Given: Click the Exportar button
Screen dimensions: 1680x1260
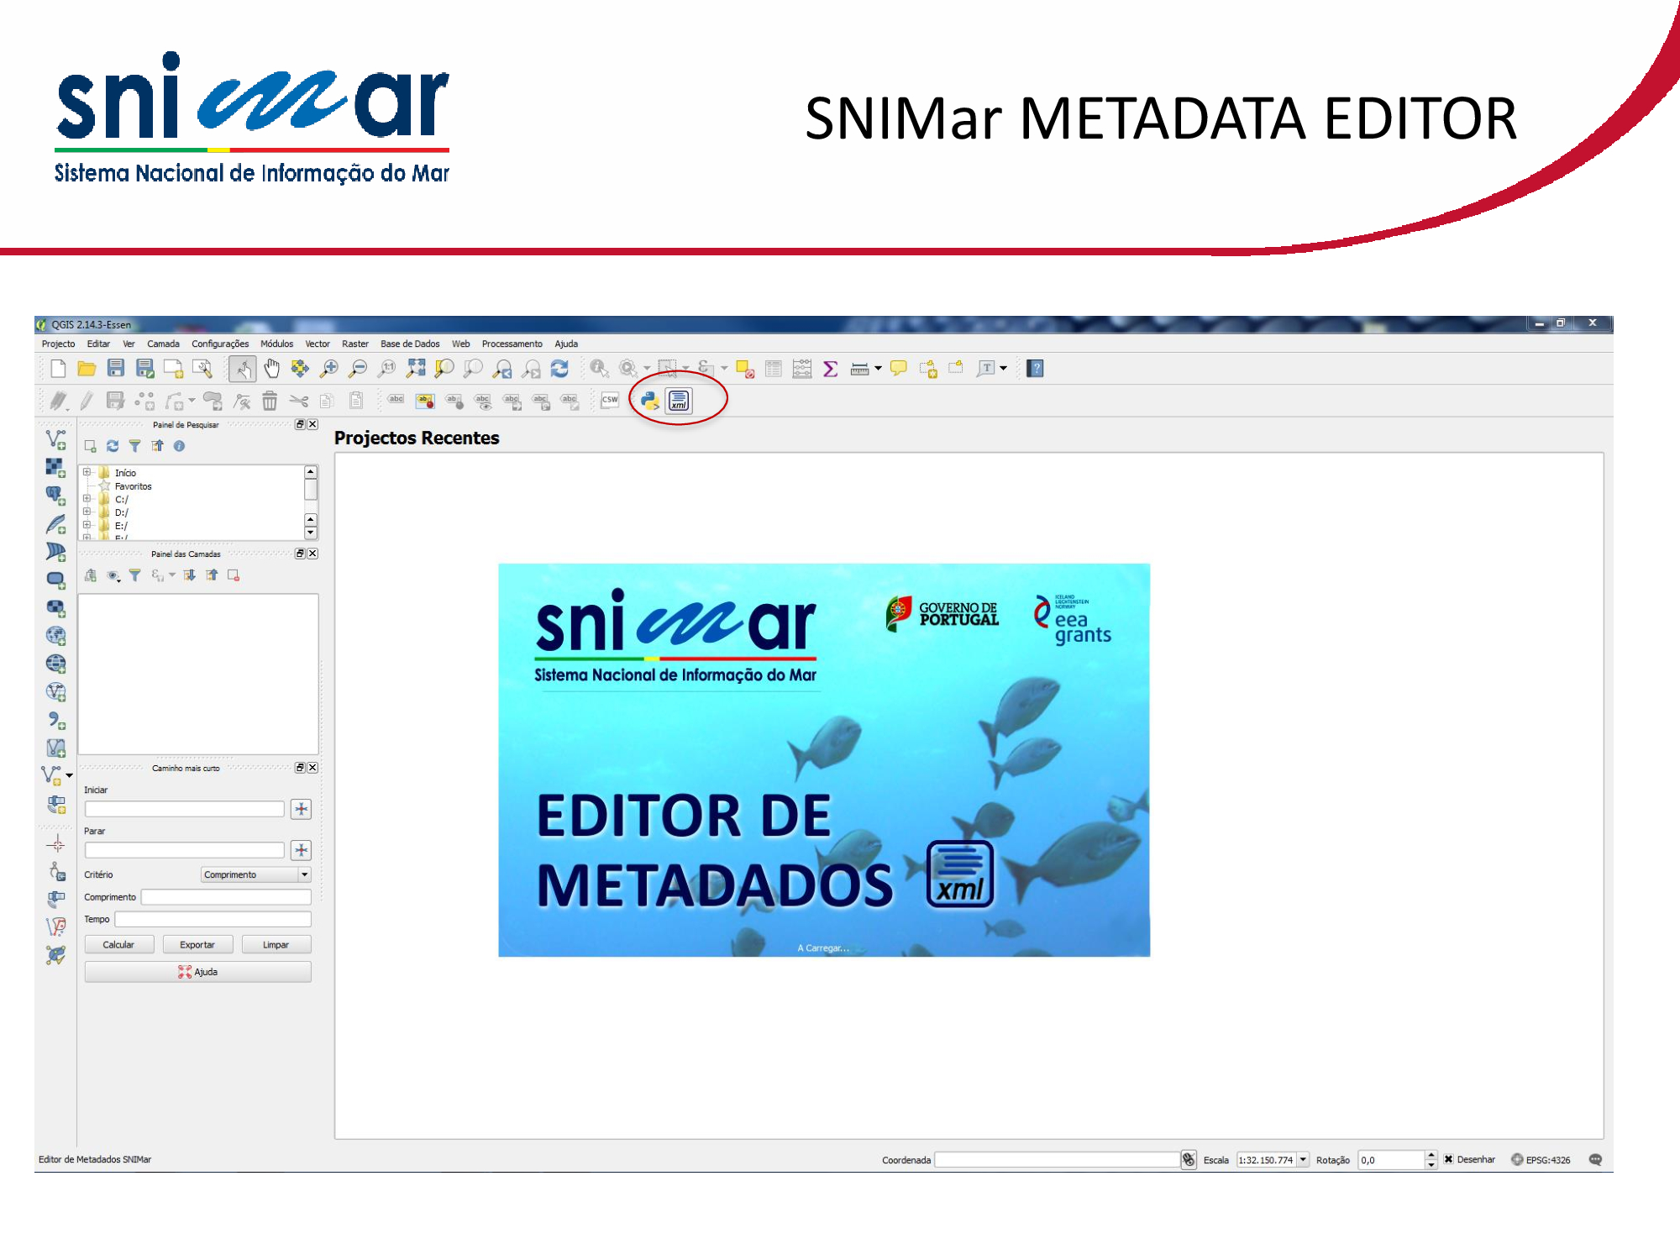Looking at the screenshot, I should (x=197, y=944).
